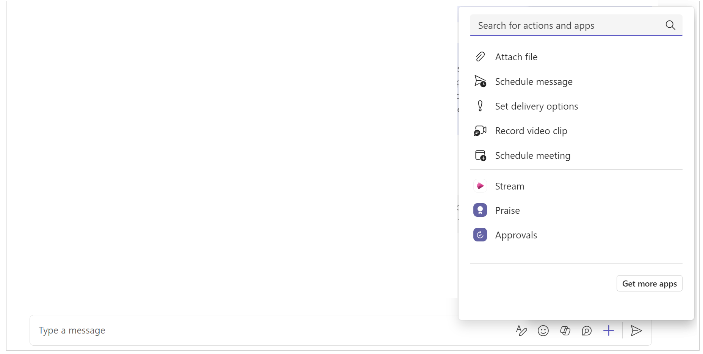
Task: Open the emoji picker
Action: pyautogui.click(x=543, y=331)
